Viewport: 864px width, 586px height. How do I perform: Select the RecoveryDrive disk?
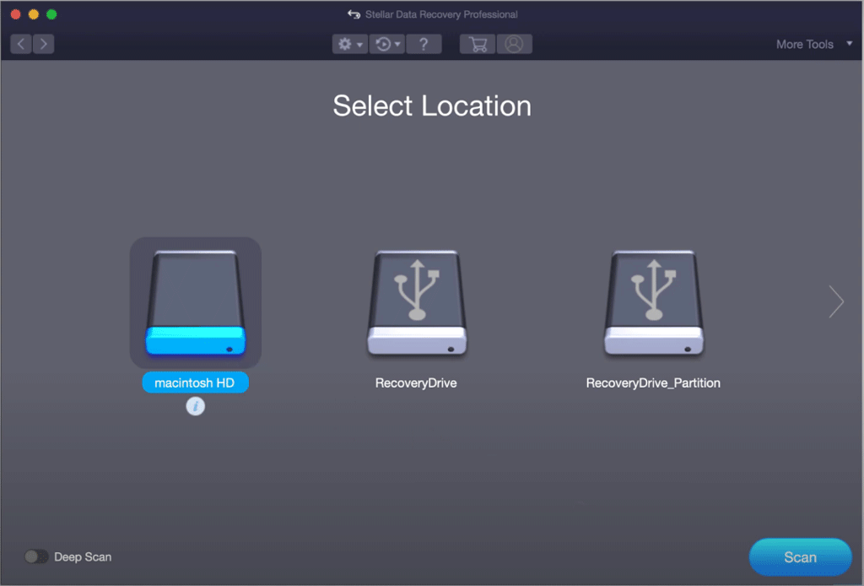pyautogui.click(x=416, y=304)
